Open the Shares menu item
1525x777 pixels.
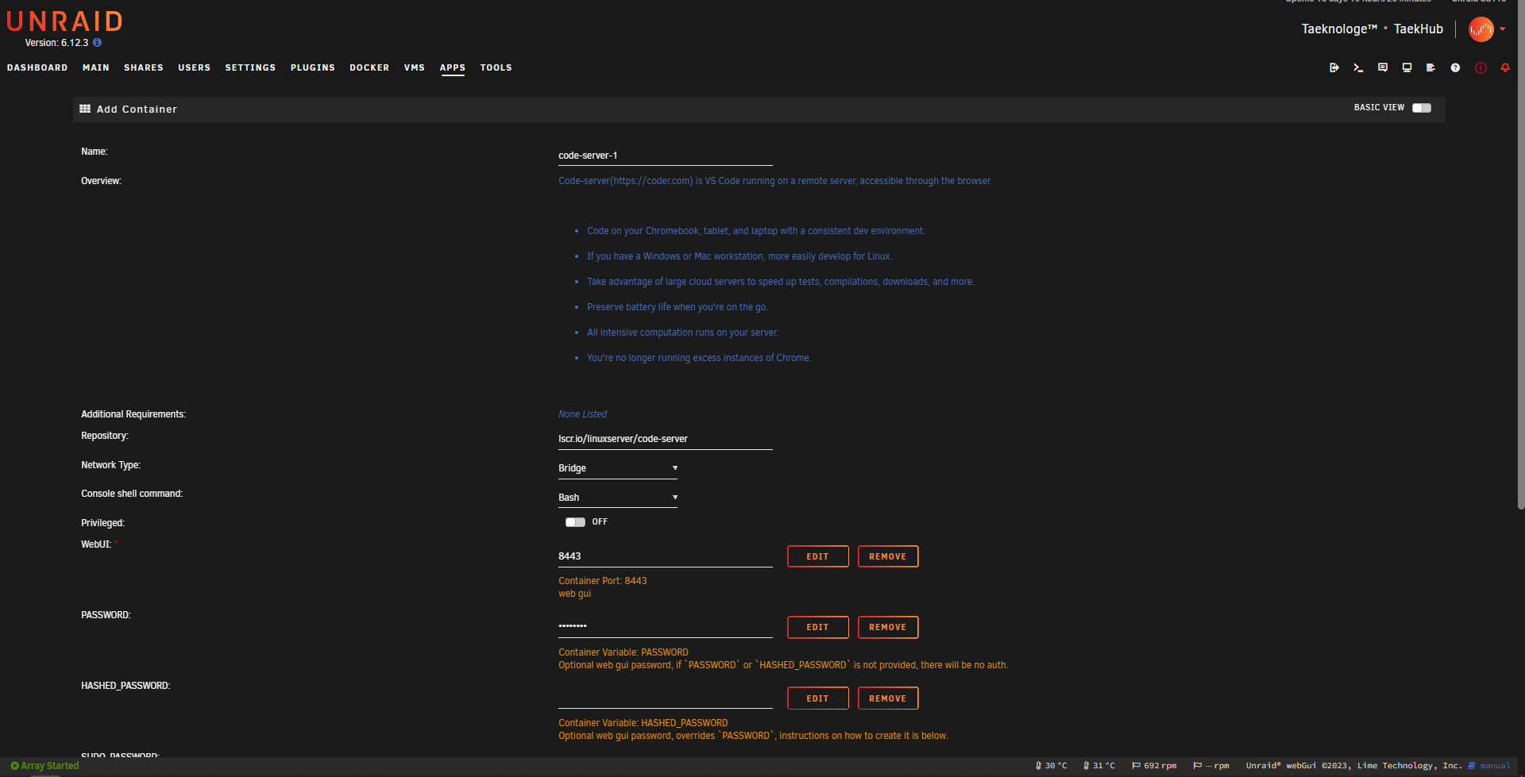coord(144,67)
